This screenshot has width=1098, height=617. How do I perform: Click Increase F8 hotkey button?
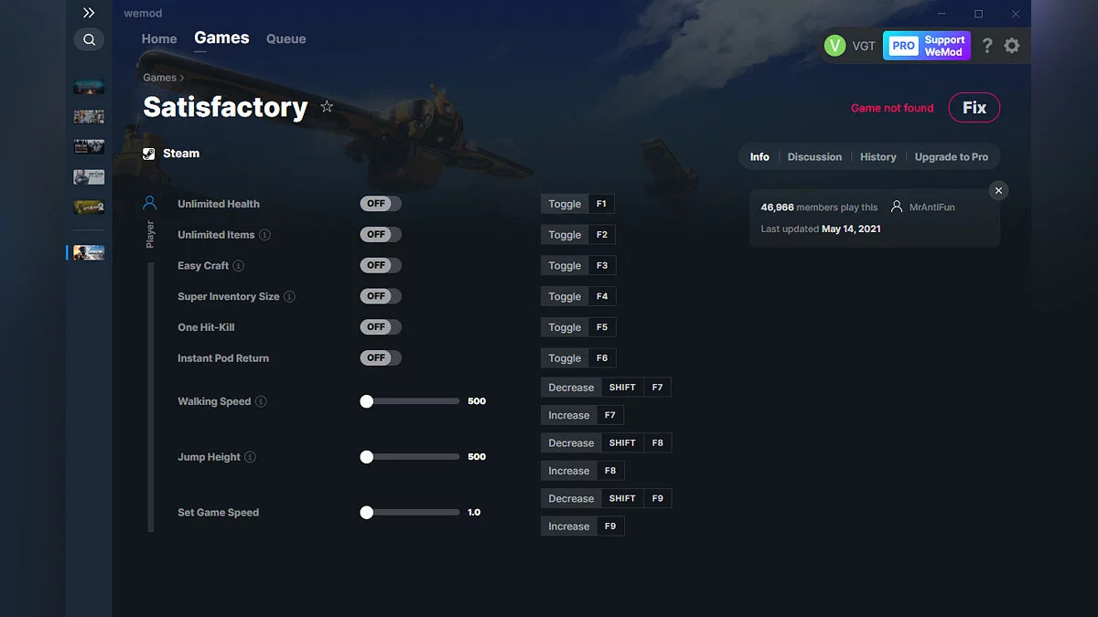(582, 471)
